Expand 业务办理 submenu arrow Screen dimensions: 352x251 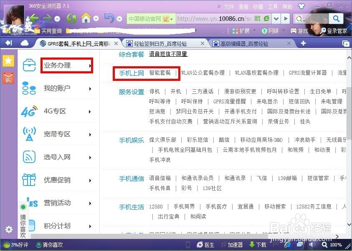[90, 65]
